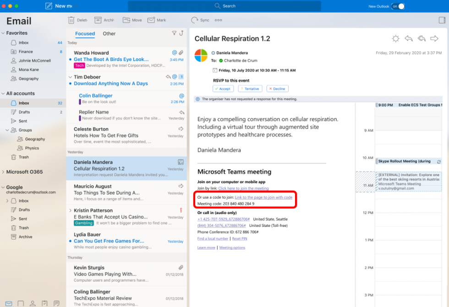Click the colorful avatar of Daniela Mandera
This screenshot has width=449, height=307.
tap(200, 55)
